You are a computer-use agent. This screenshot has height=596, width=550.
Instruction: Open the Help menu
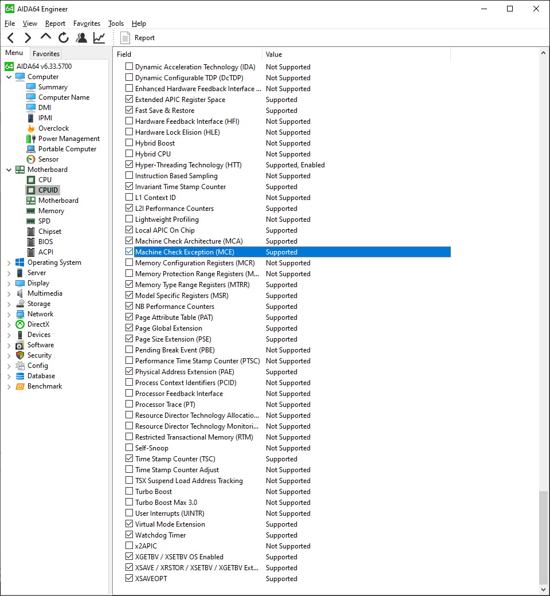139,23
